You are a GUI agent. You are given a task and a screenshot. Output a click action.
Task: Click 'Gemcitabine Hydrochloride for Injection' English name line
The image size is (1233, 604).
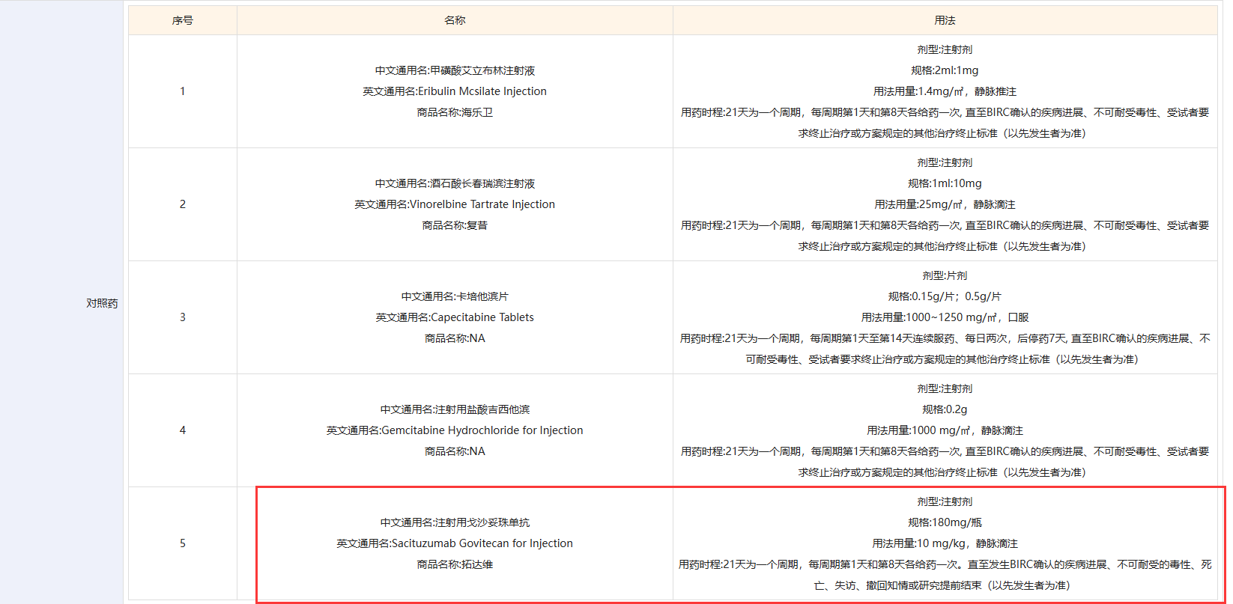[455, 430]
